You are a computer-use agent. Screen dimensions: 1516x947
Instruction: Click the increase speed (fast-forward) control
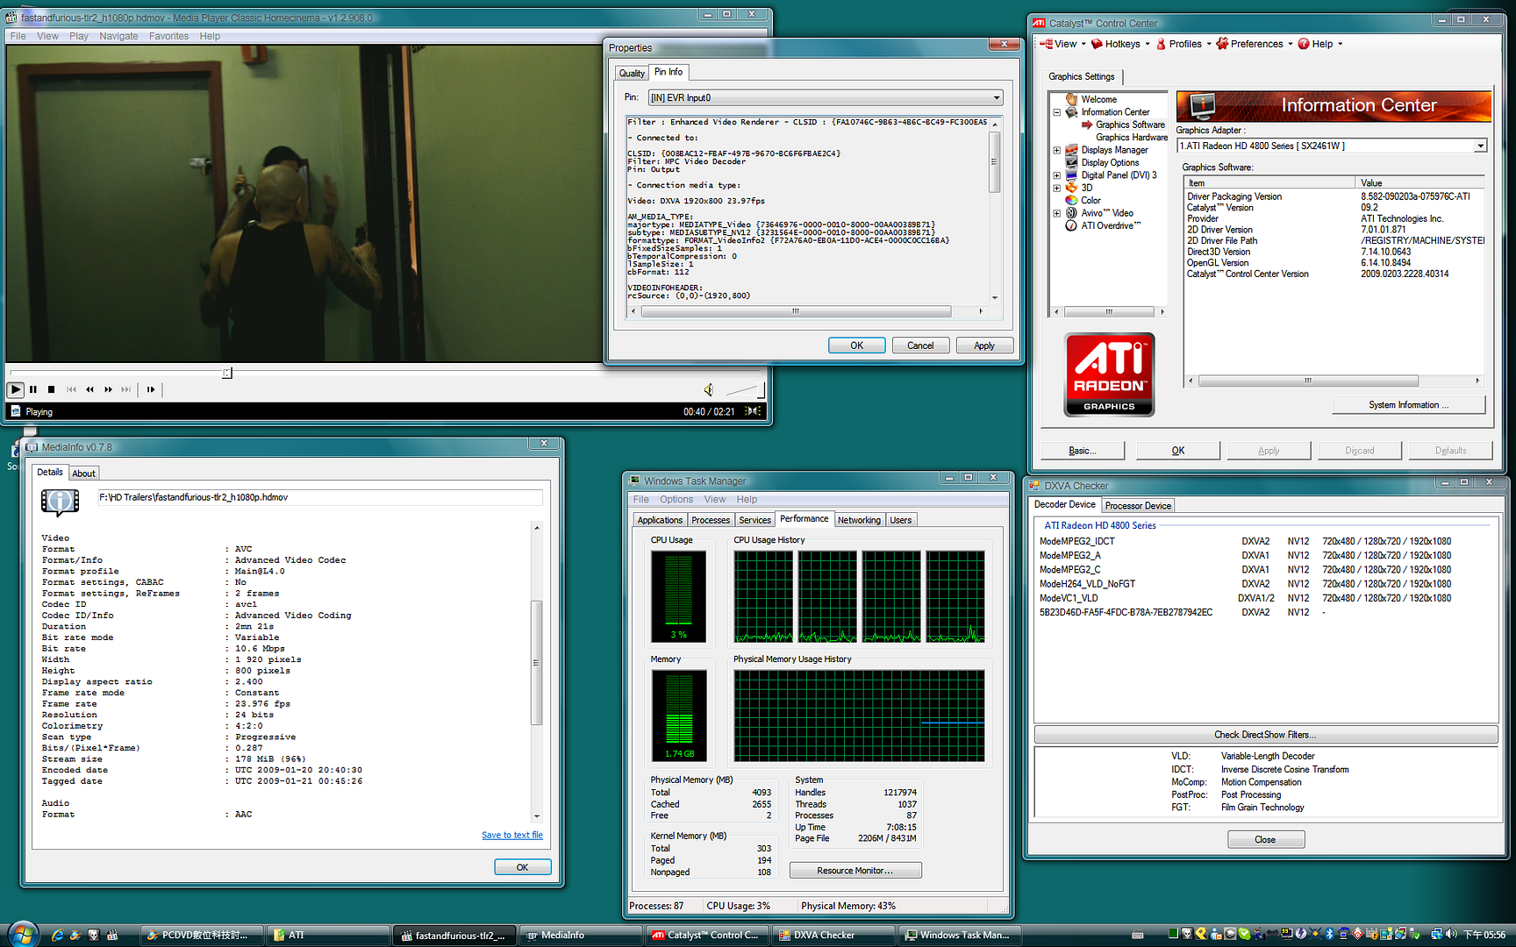click(x=108, y=389)
